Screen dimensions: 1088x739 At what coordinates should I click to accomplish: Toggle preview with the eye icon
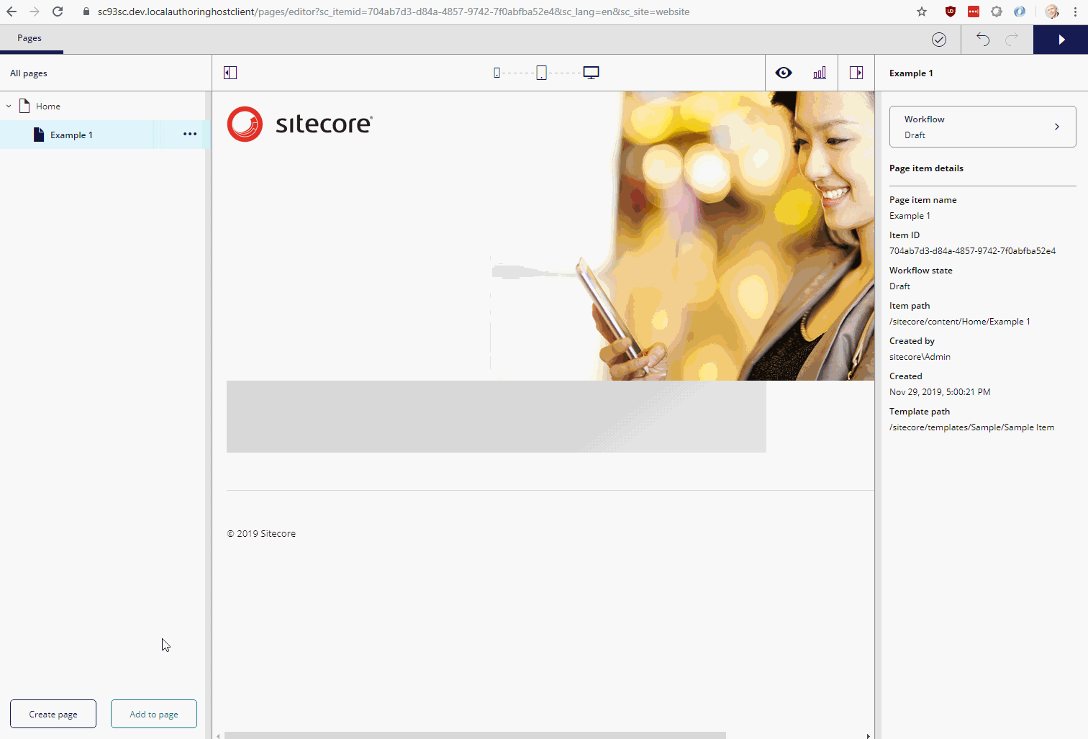click(x=784, y=73)
